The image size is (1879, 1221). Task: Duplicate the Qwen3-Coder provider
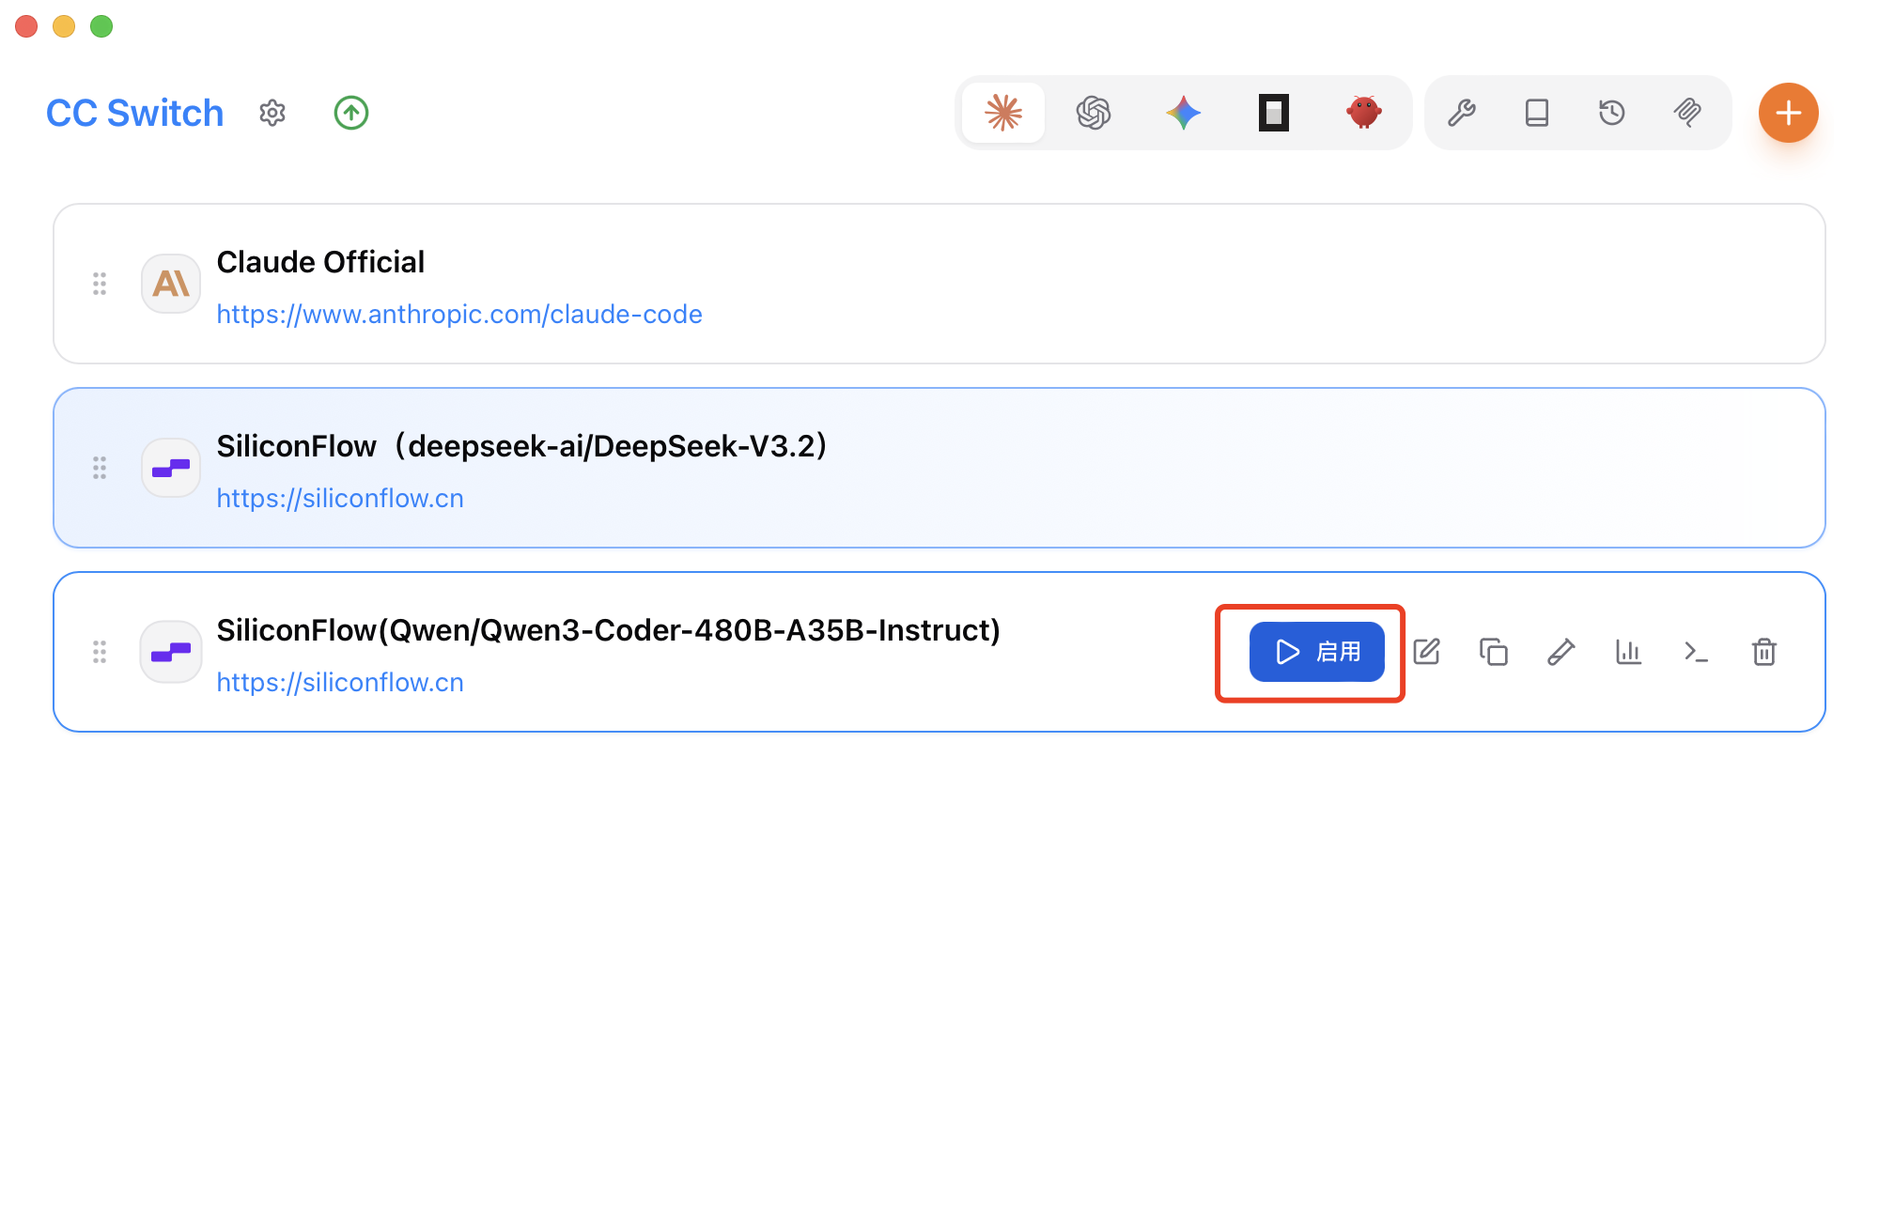tap(1494, 652)
